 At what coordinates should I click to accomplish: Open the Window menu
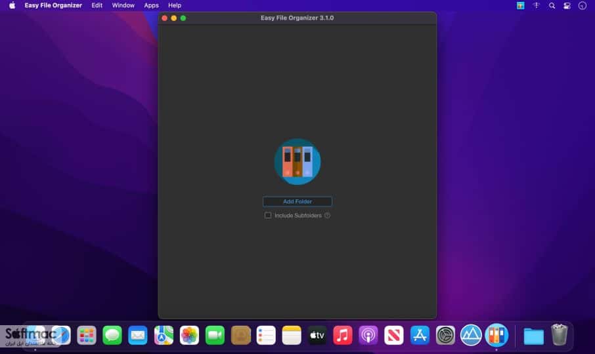click(x=123, y=5)
